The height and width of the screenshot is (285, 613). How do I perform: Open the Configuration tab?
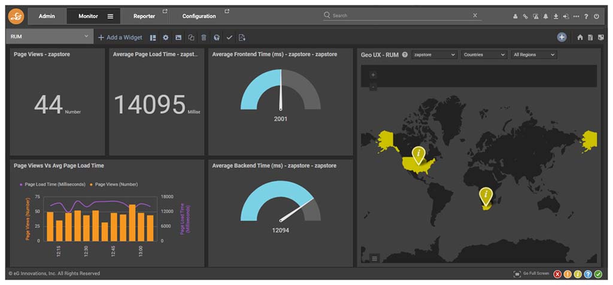click(x=199, y=16)
